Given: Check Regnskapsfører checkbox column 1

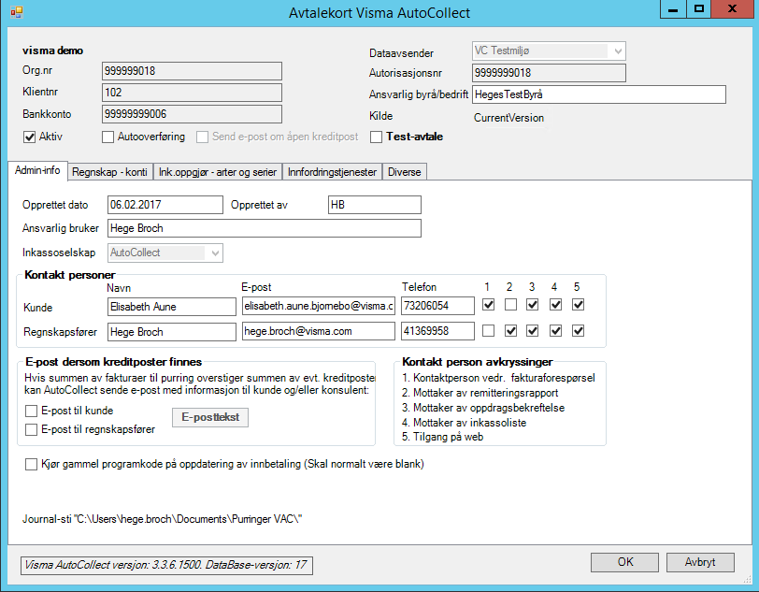Looking at the screenshot, I should (x=489, y=331).
